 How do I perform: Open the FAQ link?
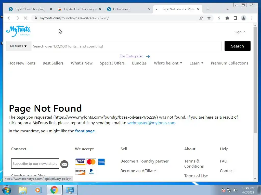click(x=224, y=161)
